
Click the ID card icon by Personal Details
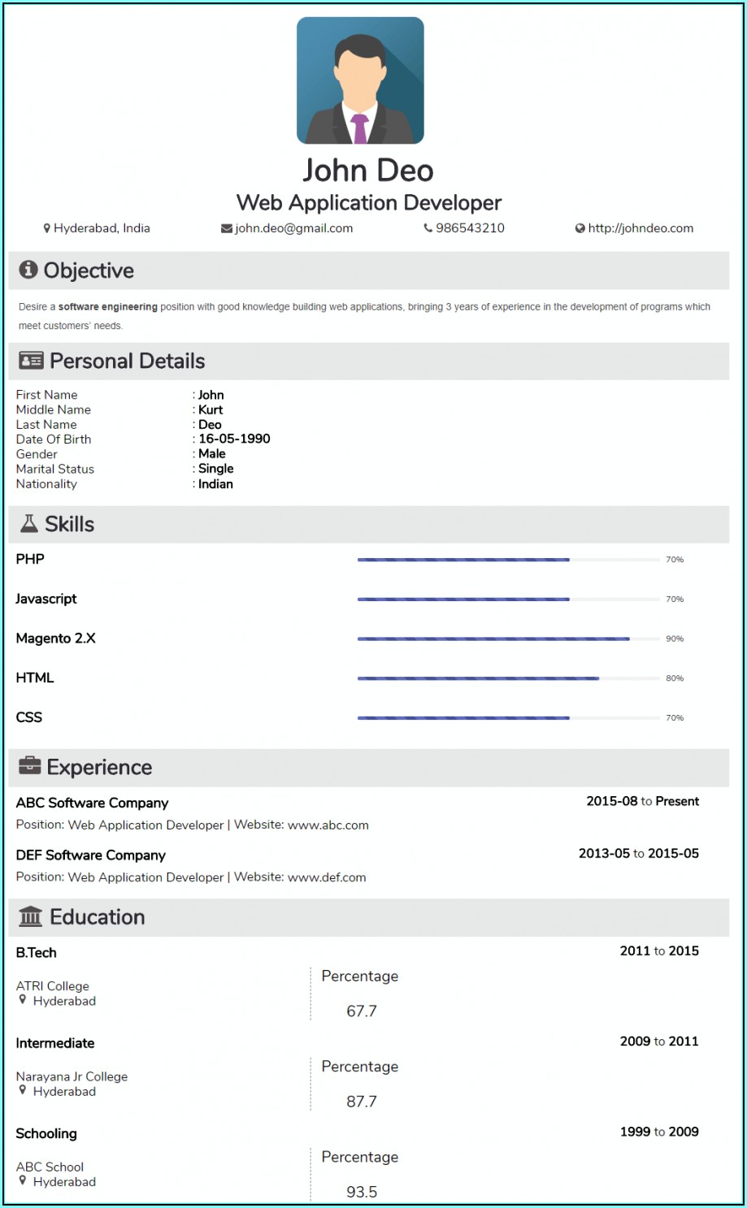(x=31, y=361)
